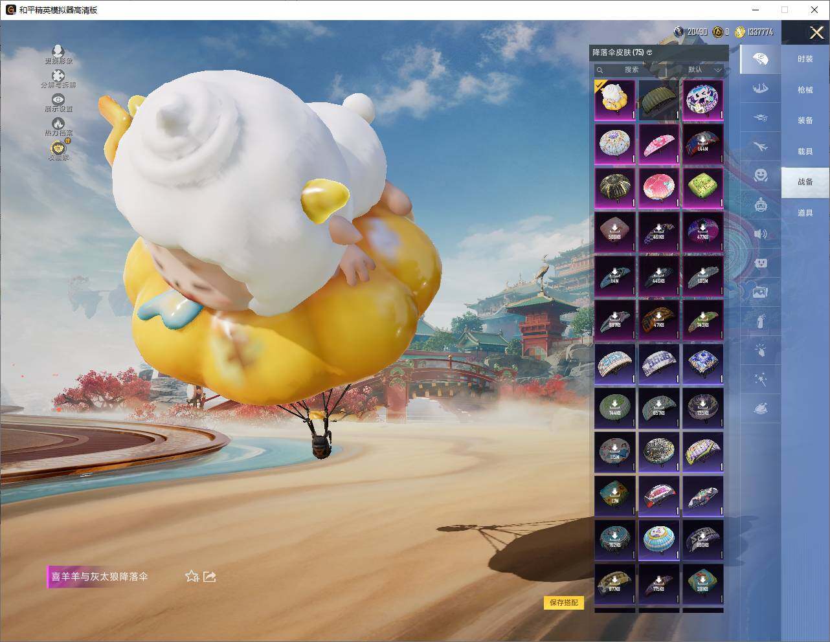Open the 热力档案 flame icon
830x642 pixels.
click(x=58, y=127)
